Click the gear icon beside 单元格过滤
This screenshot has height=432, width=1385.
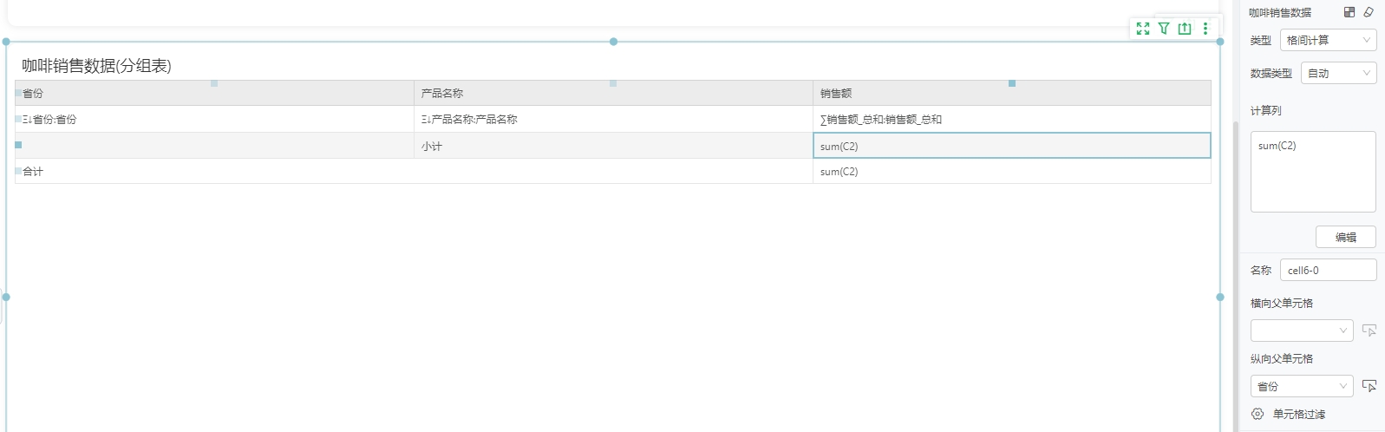click(x=1258, y=414)
